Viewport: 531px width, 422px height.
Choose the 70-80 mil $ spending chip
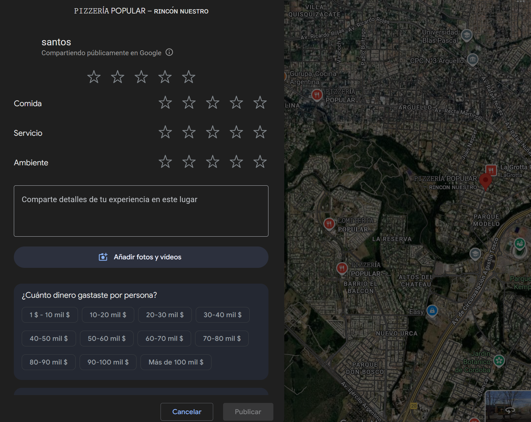tap(222, 339)
